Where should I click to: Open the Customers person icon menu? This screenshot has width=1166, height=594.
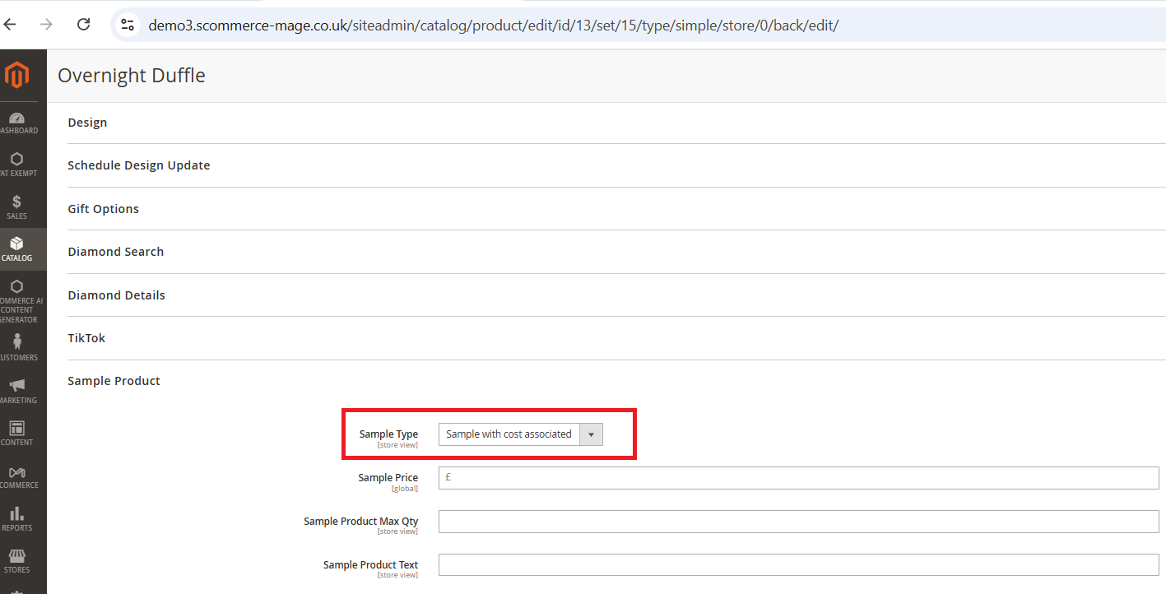(16, 347)
